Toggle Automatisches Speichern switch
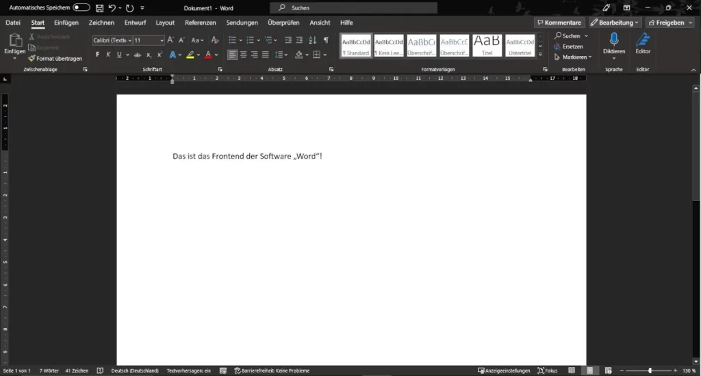 click(81, 8)
